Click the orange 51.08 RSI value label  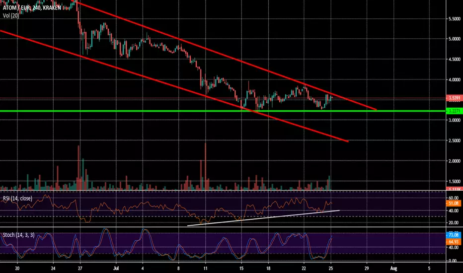click(x=453, y=204)
